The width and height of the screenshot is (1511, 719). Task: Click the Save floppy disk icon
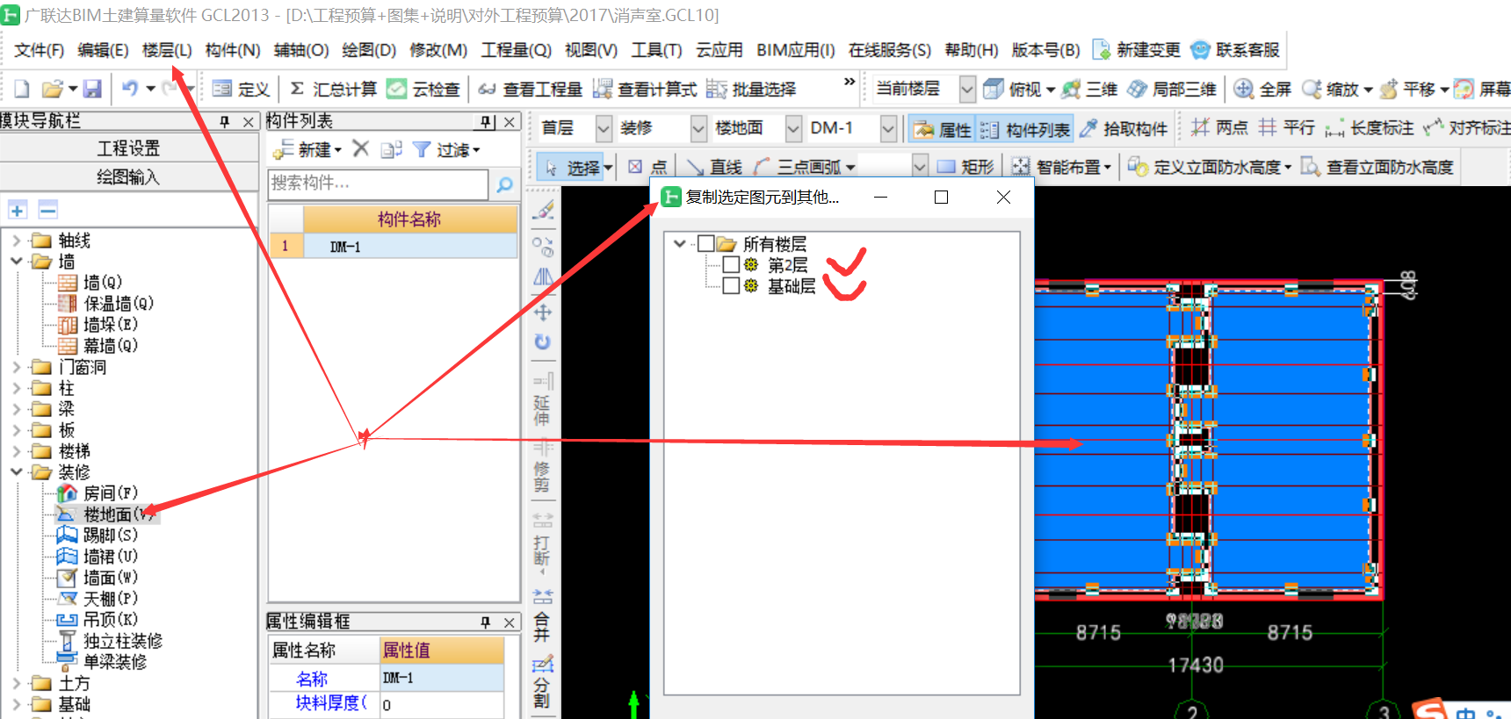coord(92,89)
